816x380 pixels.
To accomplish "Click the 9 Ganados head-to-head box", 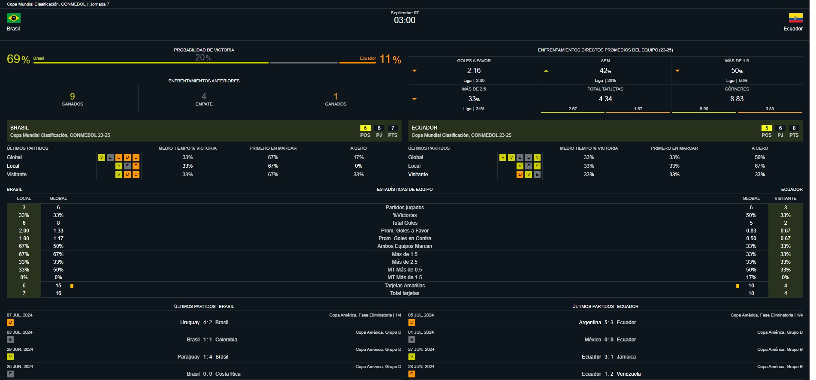I will click(73, 99).
